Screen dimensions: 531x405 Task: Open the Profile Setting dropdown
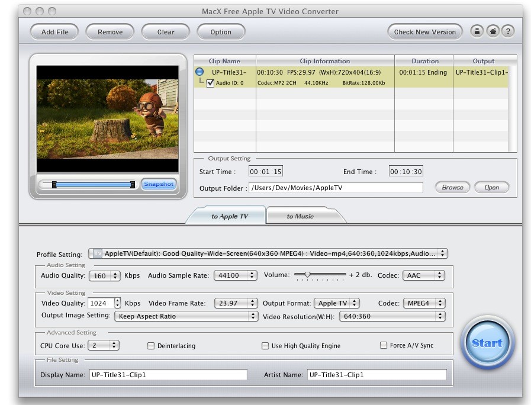(268, 253)
